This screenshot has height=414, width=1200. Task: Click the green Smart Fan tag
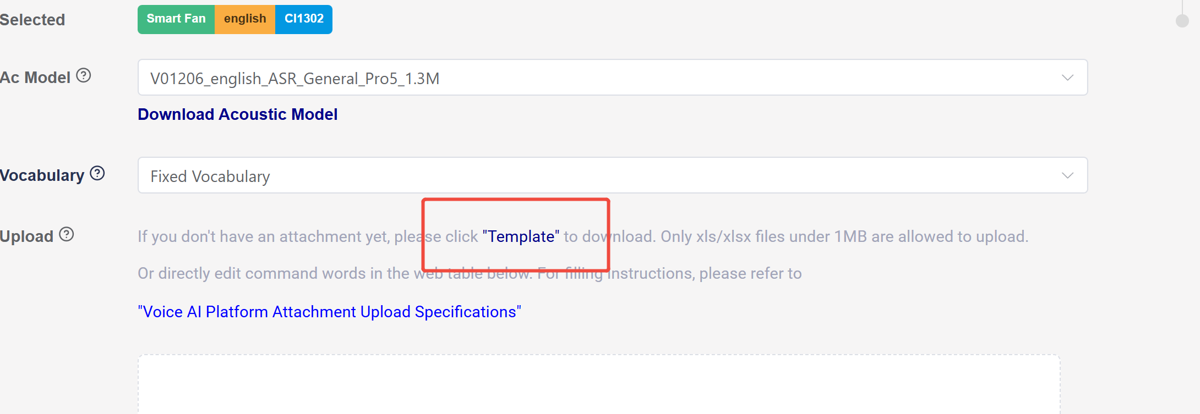point(176,19)
